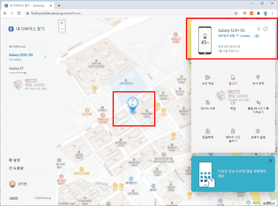Refresh the Galaxy S20+ 5G device status

(265, 29)
